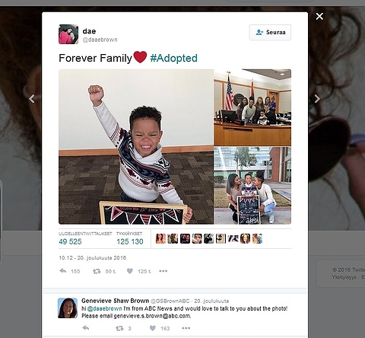Viewport: 365px width, 338px height.
Task: Open the outdoor family chalkboard photo
Action: point(252,186)
